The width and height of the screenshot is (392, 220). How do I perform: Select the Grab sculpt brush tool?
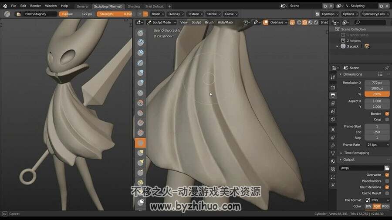tap(140, 153)
